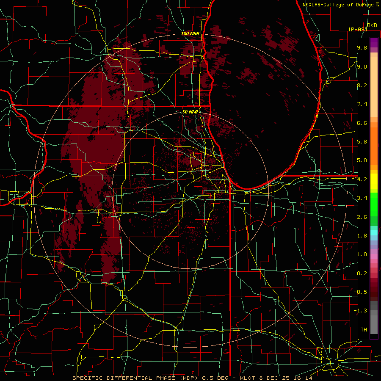Viewport: 381px width, 381px height.
Task: Click the 9.8 value on the scale
Action: click(362, 47)
